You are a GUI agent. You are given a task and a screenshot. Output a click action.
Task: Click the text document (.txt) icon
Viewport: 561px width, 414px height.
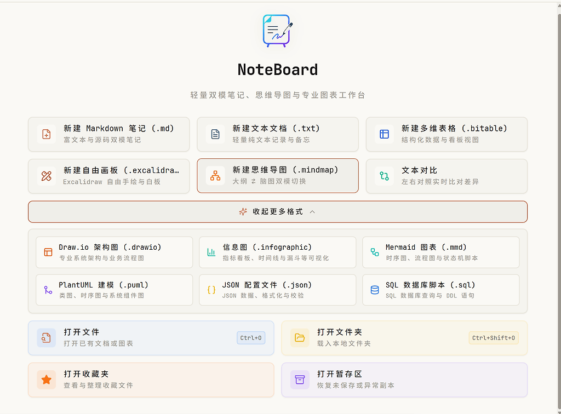click(x=215, y=134)
